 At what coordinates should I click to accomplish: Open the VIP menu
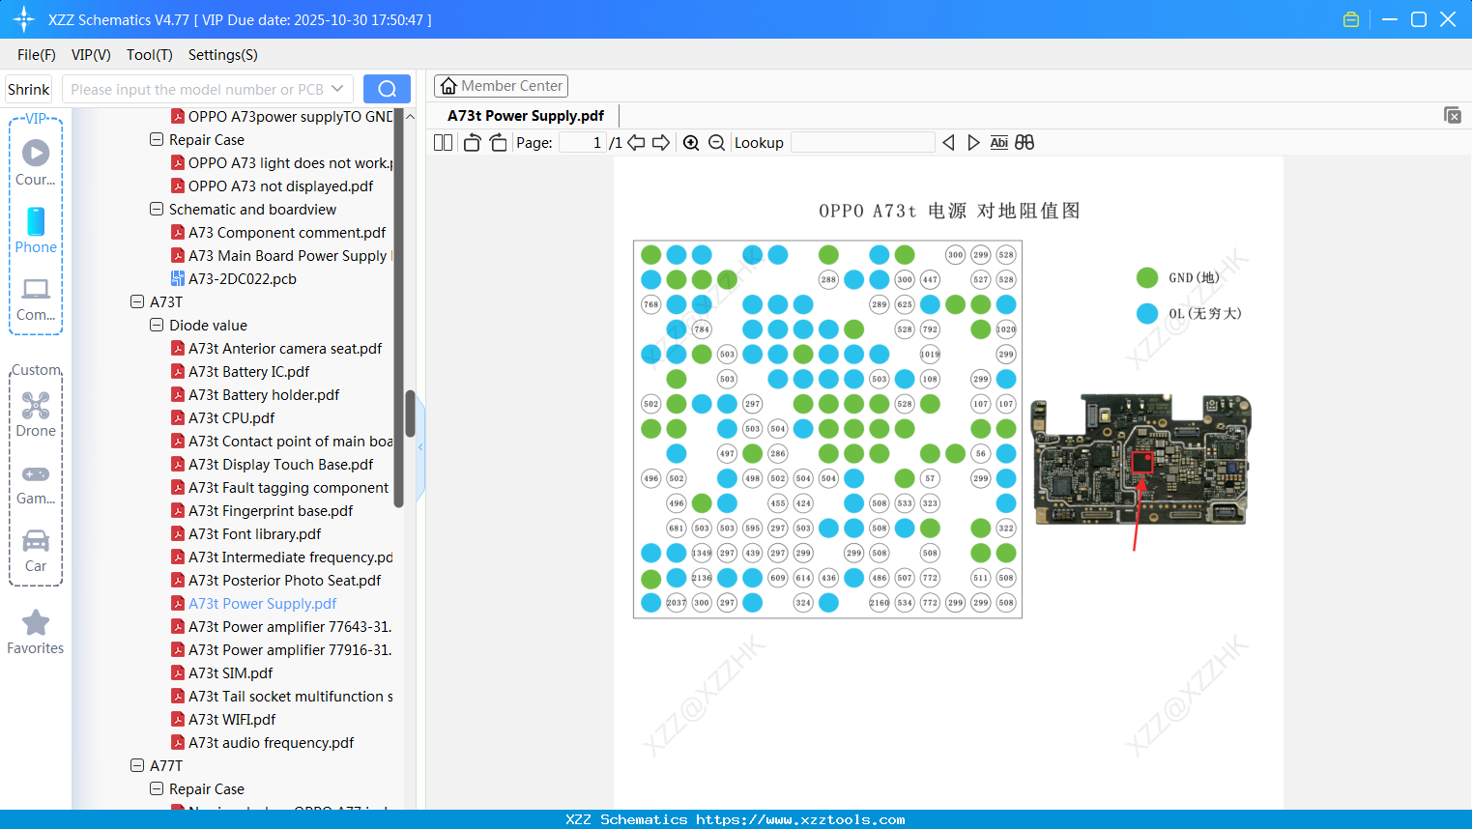(91, 55)
